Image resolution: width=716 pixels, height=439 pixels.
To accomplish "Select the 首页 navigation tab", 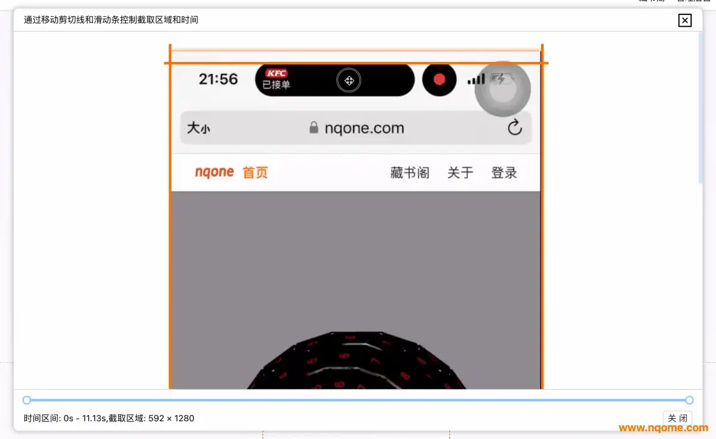I will pyautogui.click(x=254, y=173).
